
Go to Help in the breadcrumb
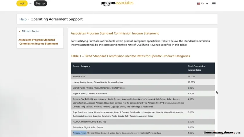(23, 19)
